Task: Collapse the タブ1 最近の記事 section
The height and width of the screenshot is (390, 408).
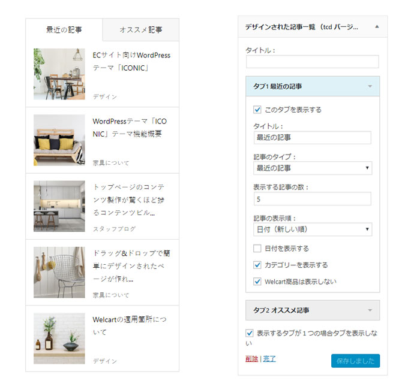Action: (x=370, y=86)
